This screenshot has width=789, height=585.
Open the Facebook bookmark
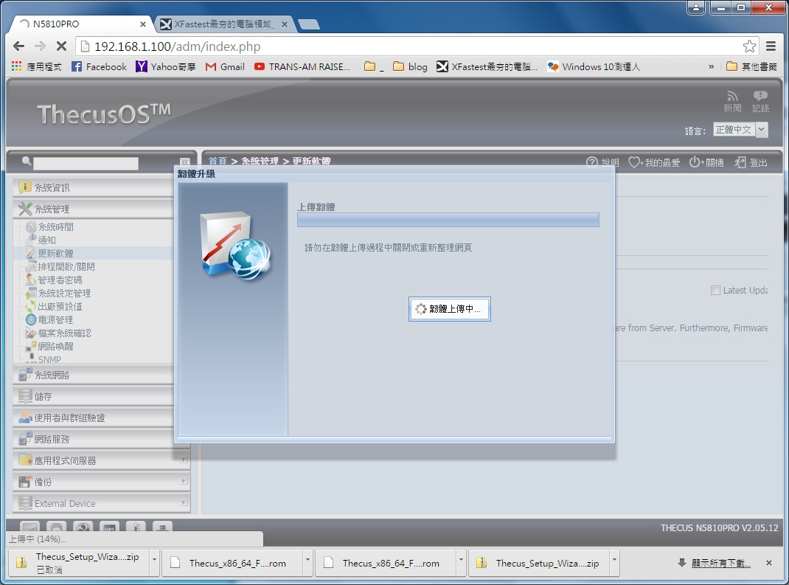point(99,66)
